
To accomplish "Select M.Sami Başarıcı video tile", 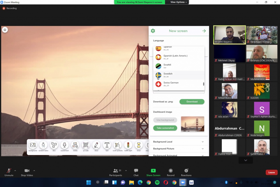I will tap(229, 35).
